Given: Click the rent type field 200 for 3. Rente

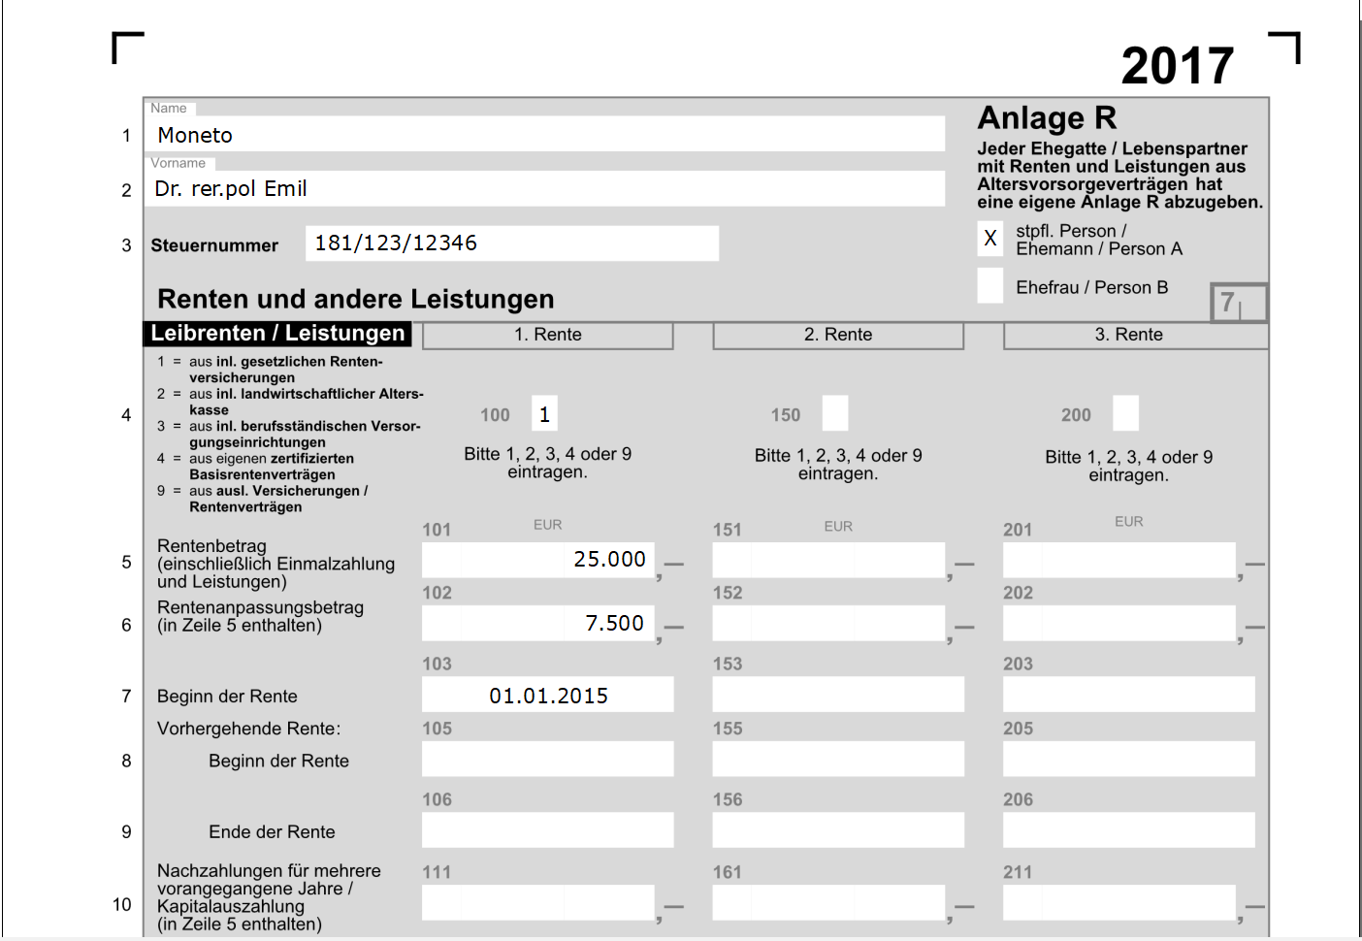Looking at the screenshot, I should [1125, 412].
